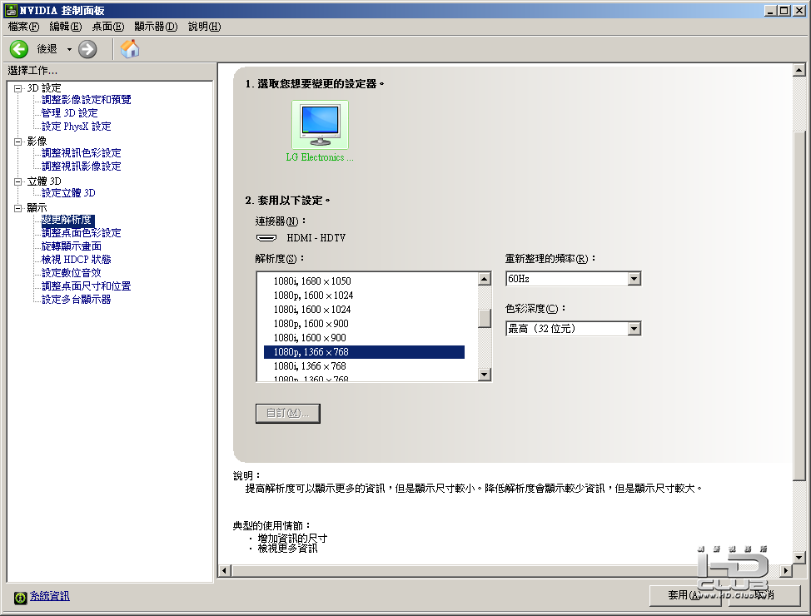Open 設定 PhysX 設定 task
The width and height of the screenshot is (811, 616).
(76, 127)
